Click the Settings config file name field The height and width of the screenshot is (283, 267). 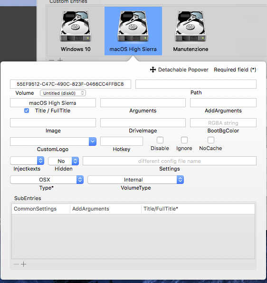click(170, 161)
